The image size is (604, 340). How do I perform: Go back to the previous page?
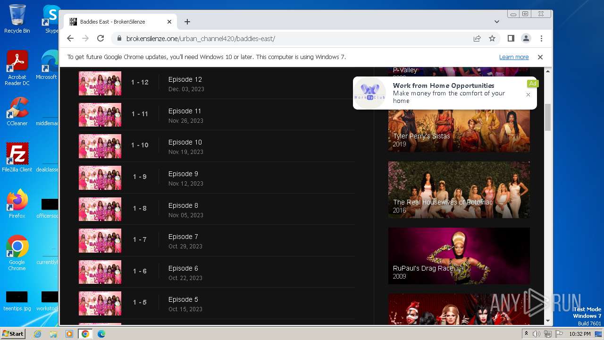click(70, 38)
